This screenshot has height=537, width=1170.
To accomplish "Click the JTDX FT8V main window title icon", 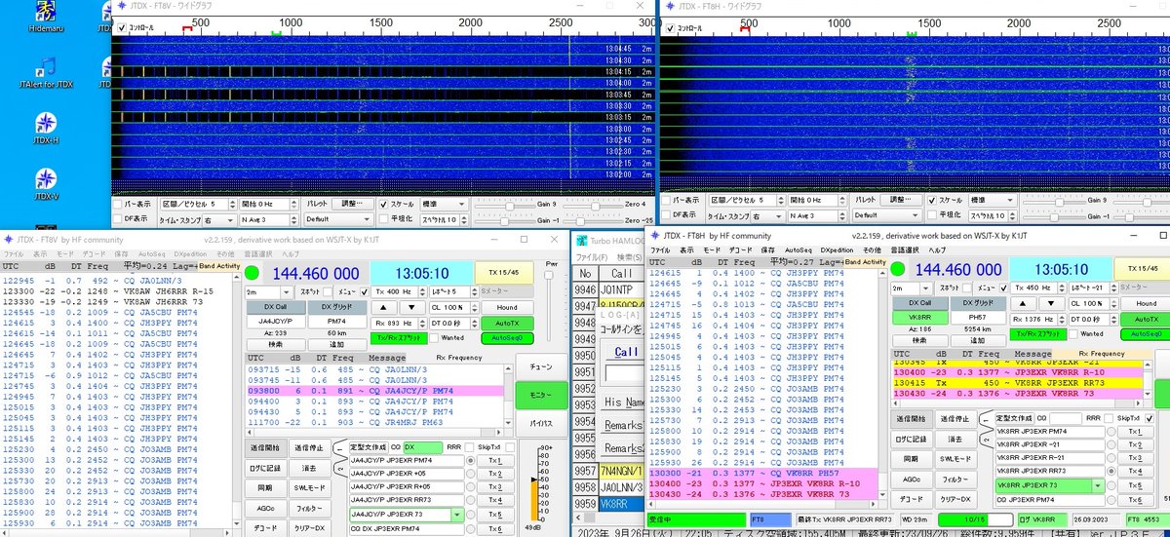I will (x=9, y=239).
